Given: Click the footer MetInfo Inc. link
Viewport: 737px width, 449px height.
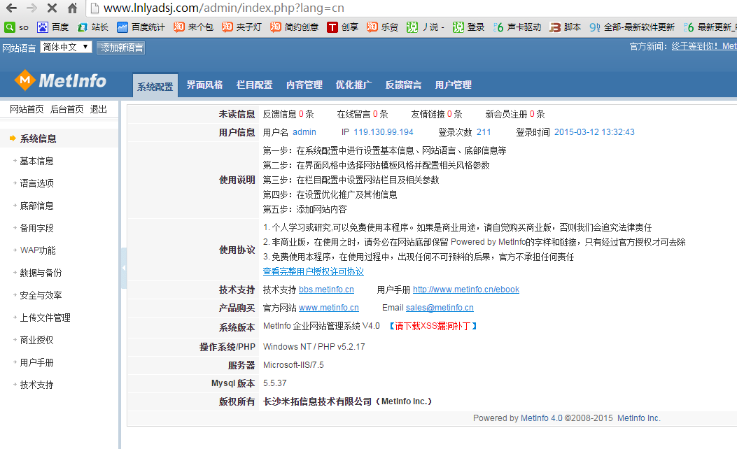Looking at the screenshot, I should point(639,418).
